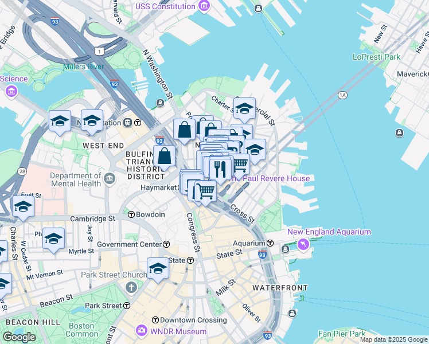Select ferry terminal icon beside New England Aquarium

pyautogui.click(x=286, y=249)
